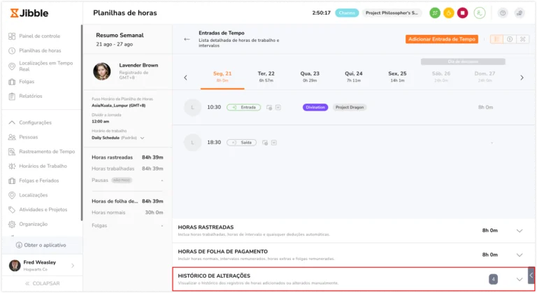Screen dimensions: 537x293
Task: Click Obter o aplicativo link
Action: [x=41, y=245]
